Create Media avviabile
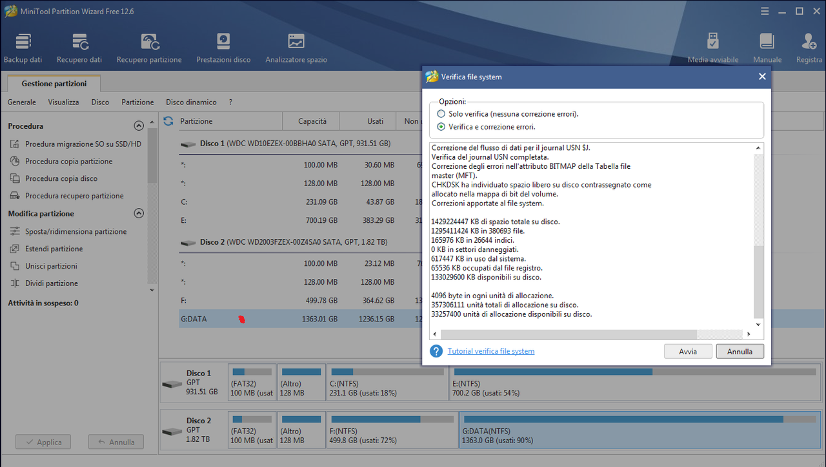The width and height of the screenshot is (826, 467). point(713,48)
